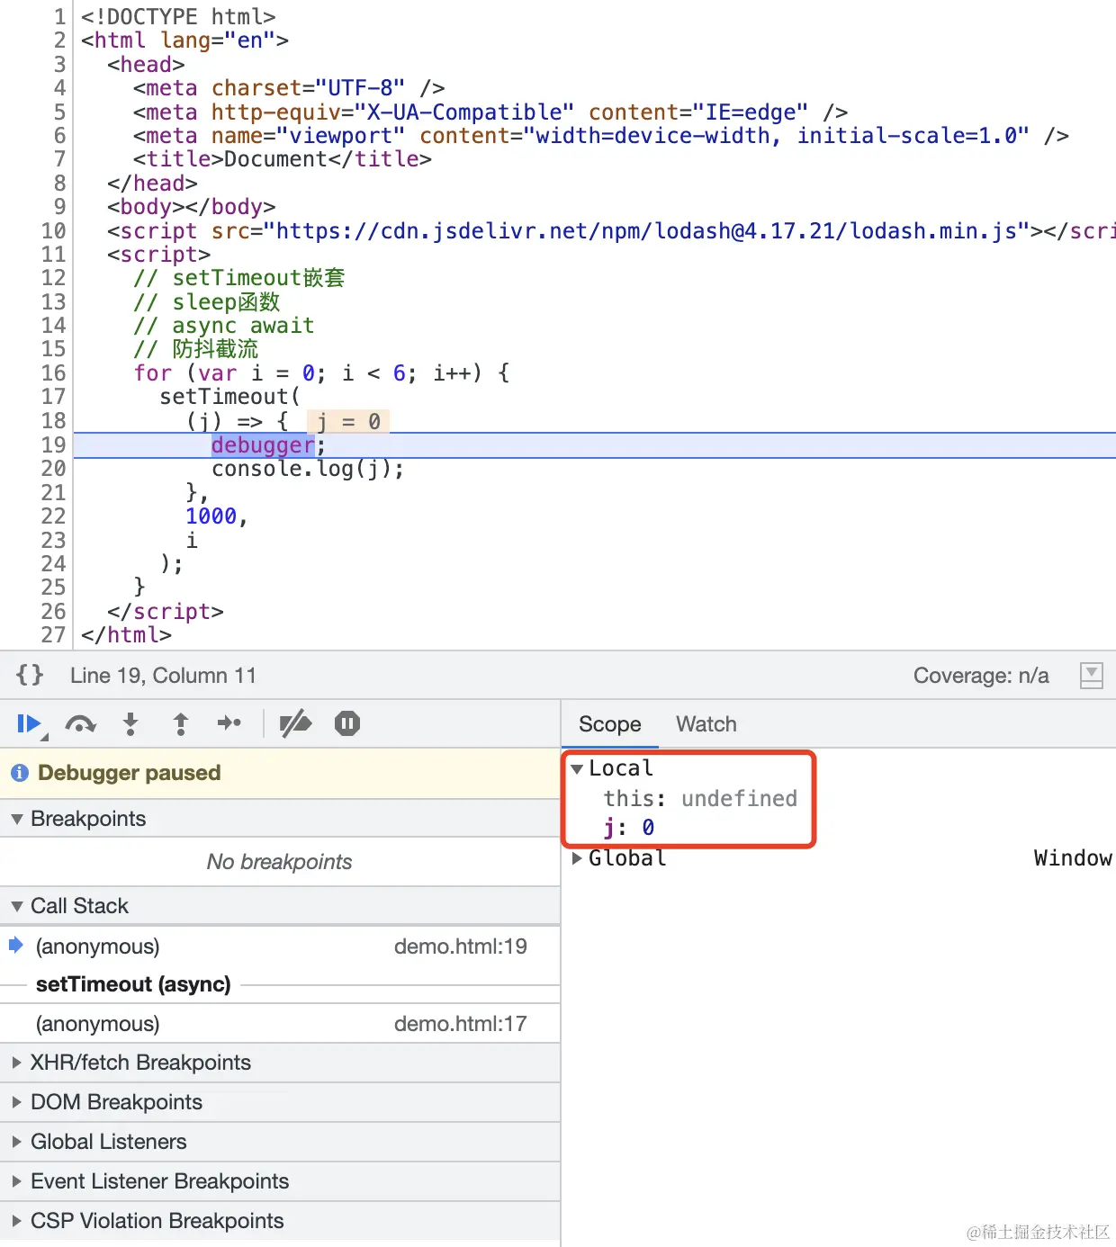1116x1247 pixels.
Task: Select the anonymous frame at demo.html:19
Action: 280,946
